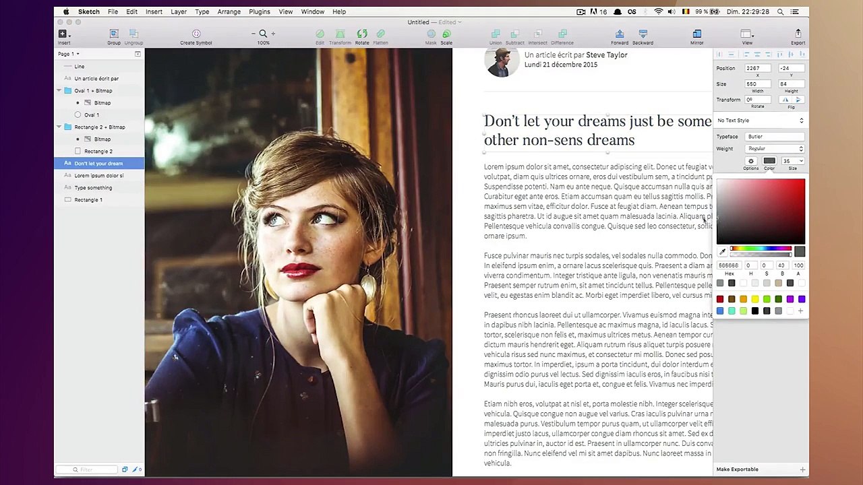Select the Type something layer
863x485 pixels.
tap(99, 187)
